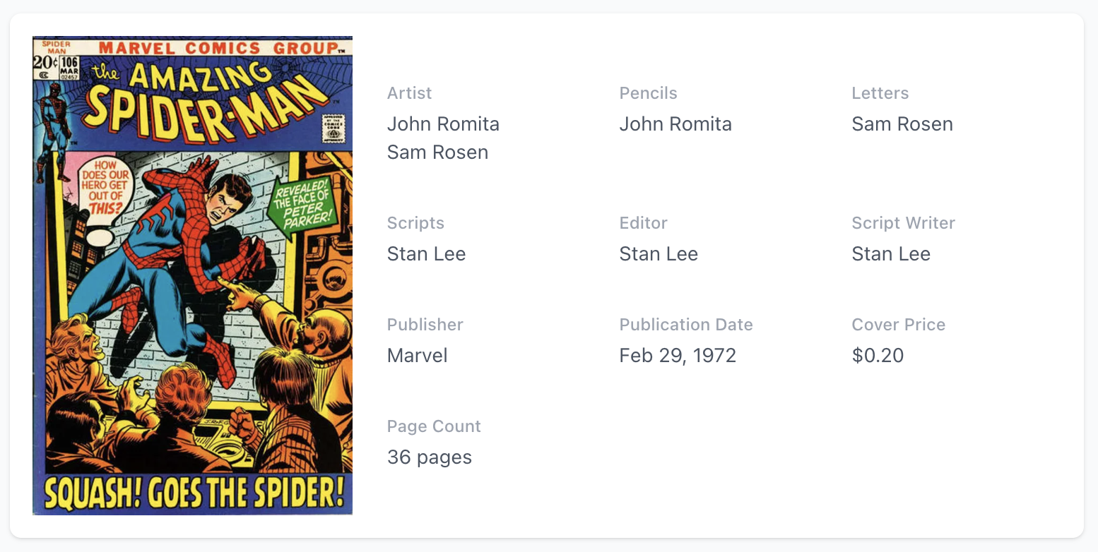Click the 36 pages value
1098x552 pixels.
tap(430, 457)
